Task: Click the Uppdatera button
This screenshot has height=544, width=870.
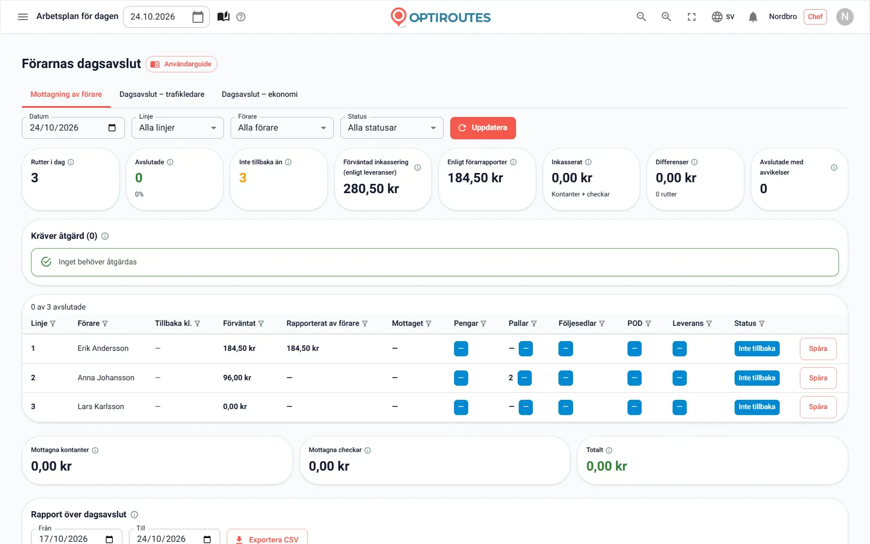Action: pos(483,128)
